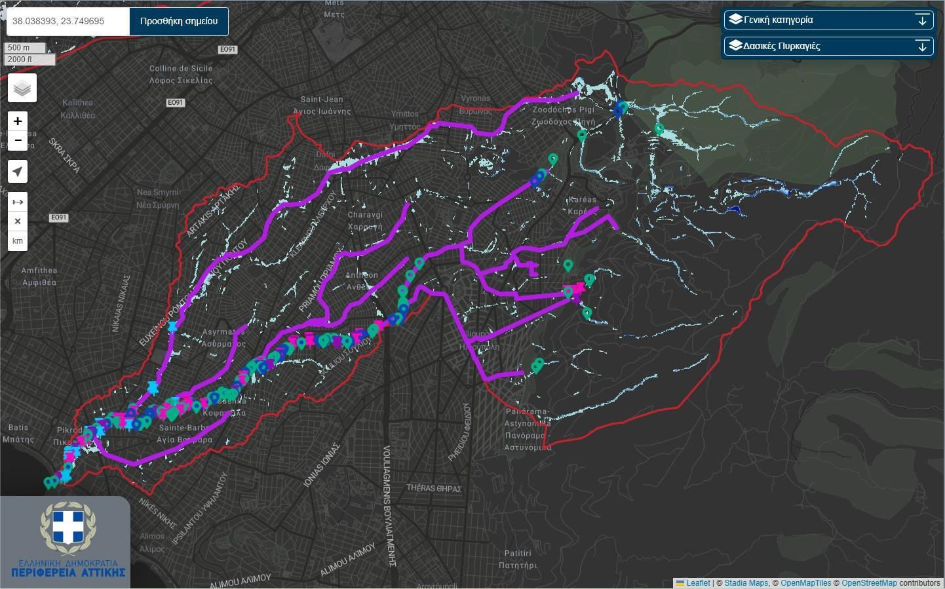Select the isolated green marker in the forest area

[659, 128]
